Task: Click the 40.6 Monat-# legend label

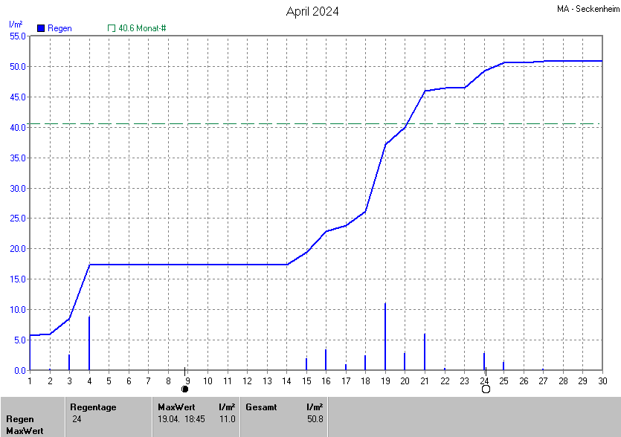Action: (x=142, y=28)
